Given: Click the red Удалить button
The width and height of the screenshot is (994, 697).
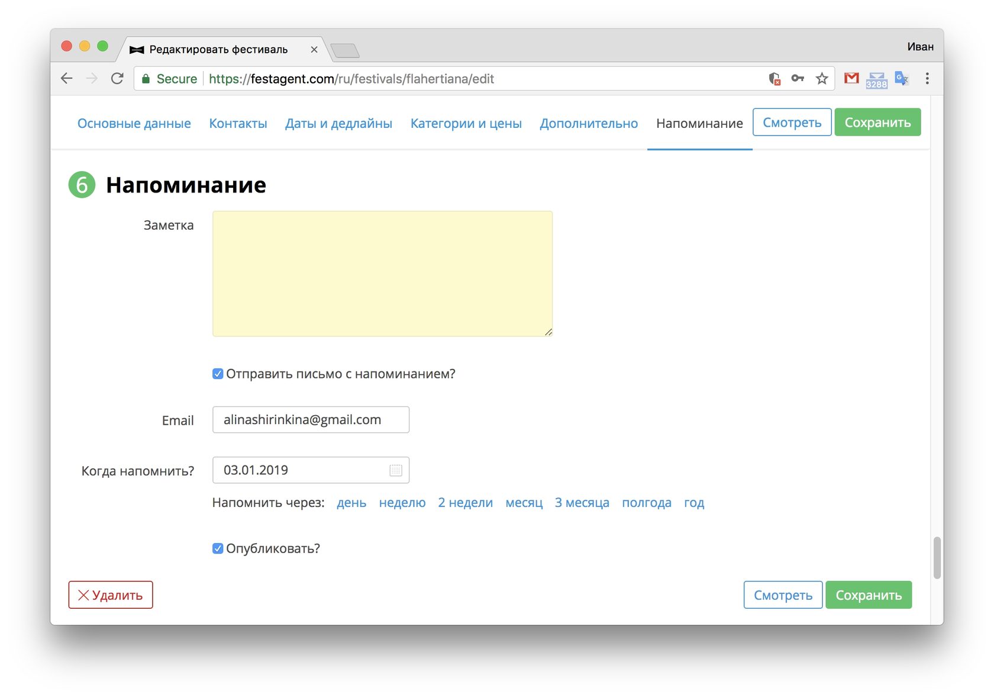Looking at the screenshot, I should point(111,595).
